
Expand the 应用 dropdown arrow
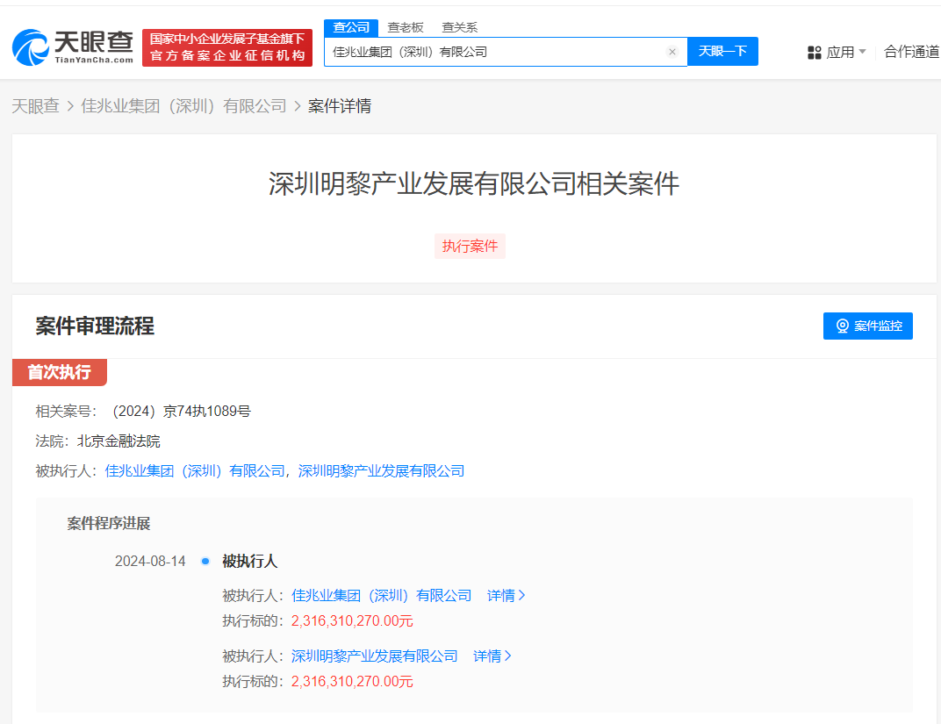(x=864, y=53)
